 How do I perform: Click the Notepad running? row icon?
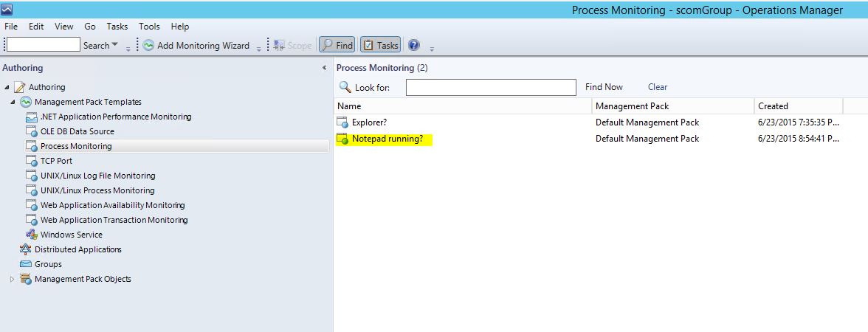tap(342, 139)
